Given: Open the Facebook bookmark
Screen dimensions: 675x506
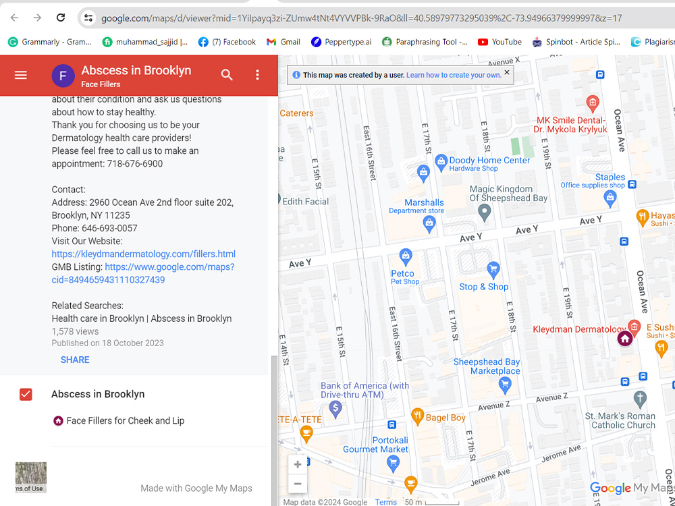Looking at the screenshot, I should [227, 42].
